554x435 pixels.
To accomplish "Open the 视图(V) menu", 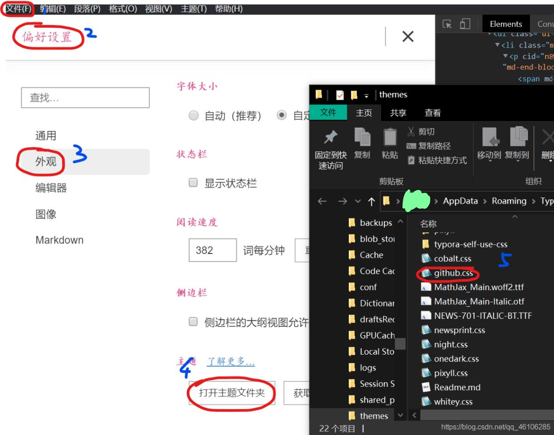I will [x=158, y=8].
